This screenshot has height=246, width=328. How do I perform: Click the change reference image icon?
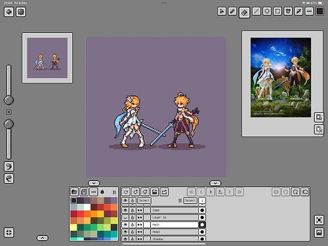[x=319, y=117]
